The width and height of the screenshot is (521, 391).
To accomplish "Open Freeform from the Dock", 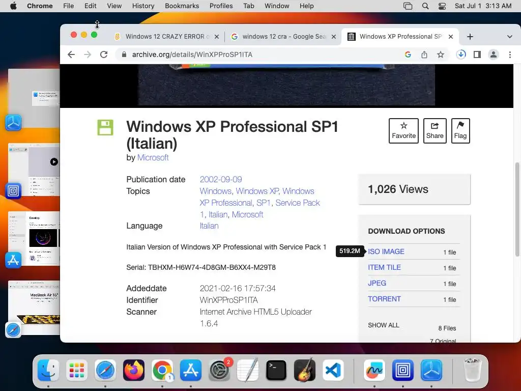I will click(374, 370).
